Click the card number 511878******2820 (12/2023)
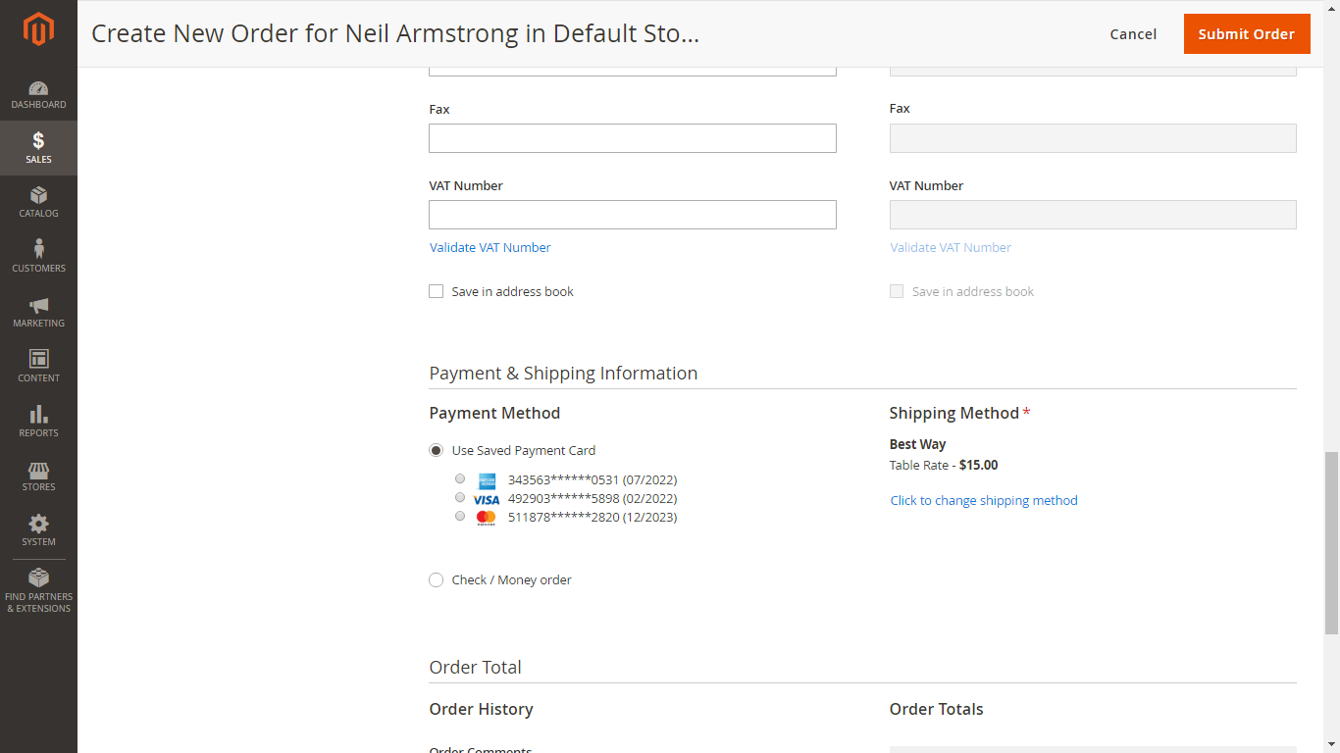The width and height of the screenshot is (1340, 753). point(593,518)
